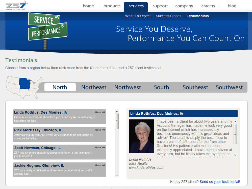Click testimonial list scrollbar down arrow
The image size is (252, 189).
(x=117, y=175)
